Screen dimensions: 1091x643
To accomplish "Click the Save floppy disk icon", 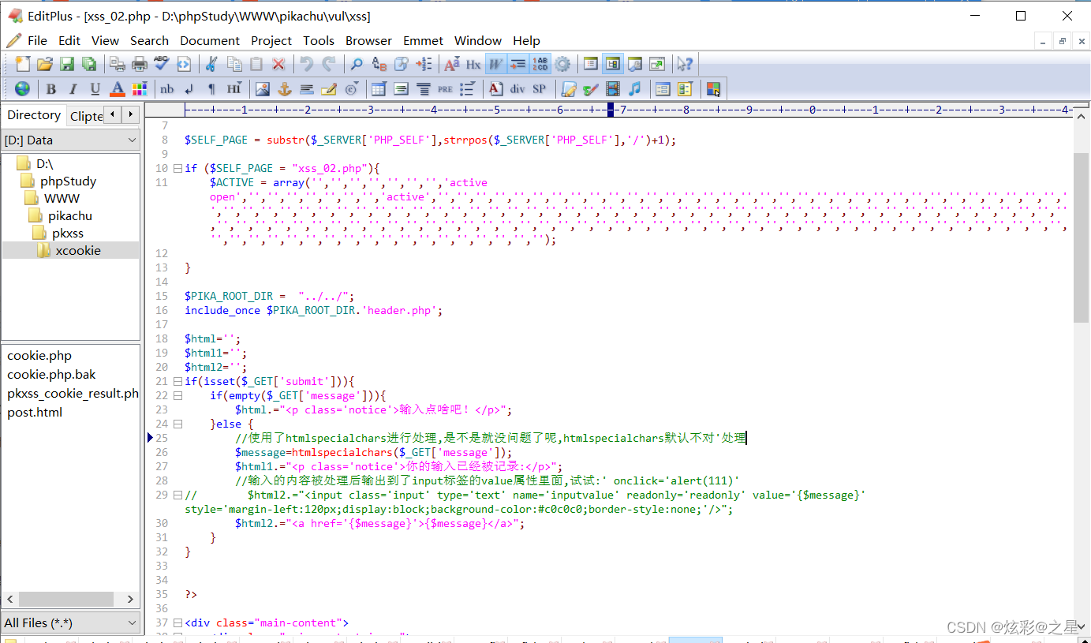I will [67, 64].
